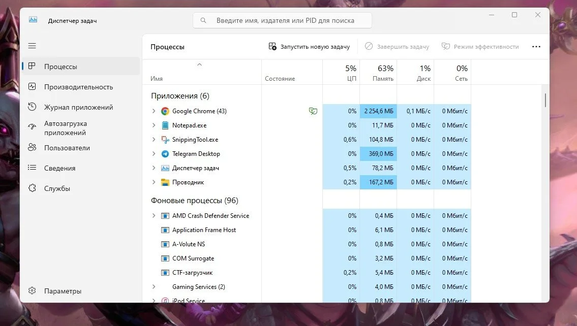Click the Performance (Производительность) sidebar icon
Image resolution: width=577 pixels, height=326 pixels.
[32, 87]
